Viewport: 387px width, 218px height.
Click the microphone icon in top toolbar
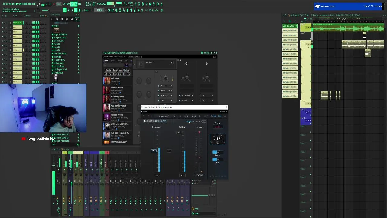pyautogui.click(x=143, y=4)
